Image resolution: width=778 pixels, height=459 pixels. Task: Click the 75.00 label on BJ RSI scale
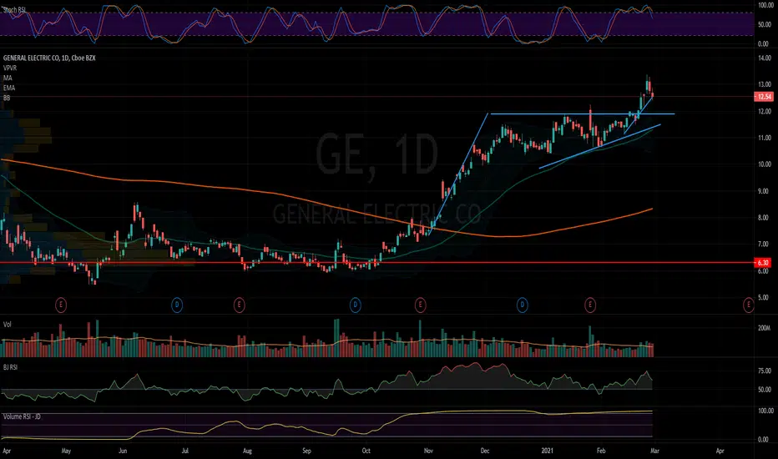point(765,371)
